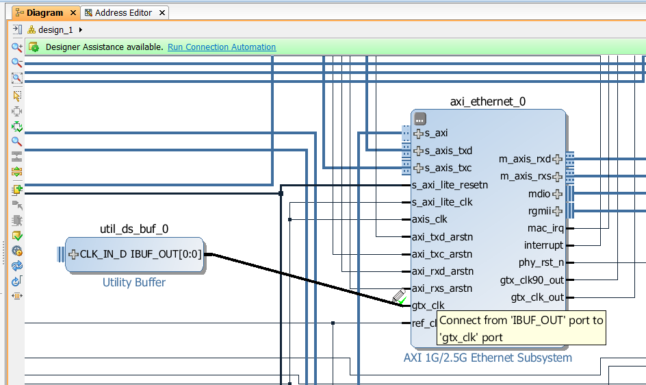Click the Add IP icon
The width and height of the screenshot is (646, 385).
17,189
